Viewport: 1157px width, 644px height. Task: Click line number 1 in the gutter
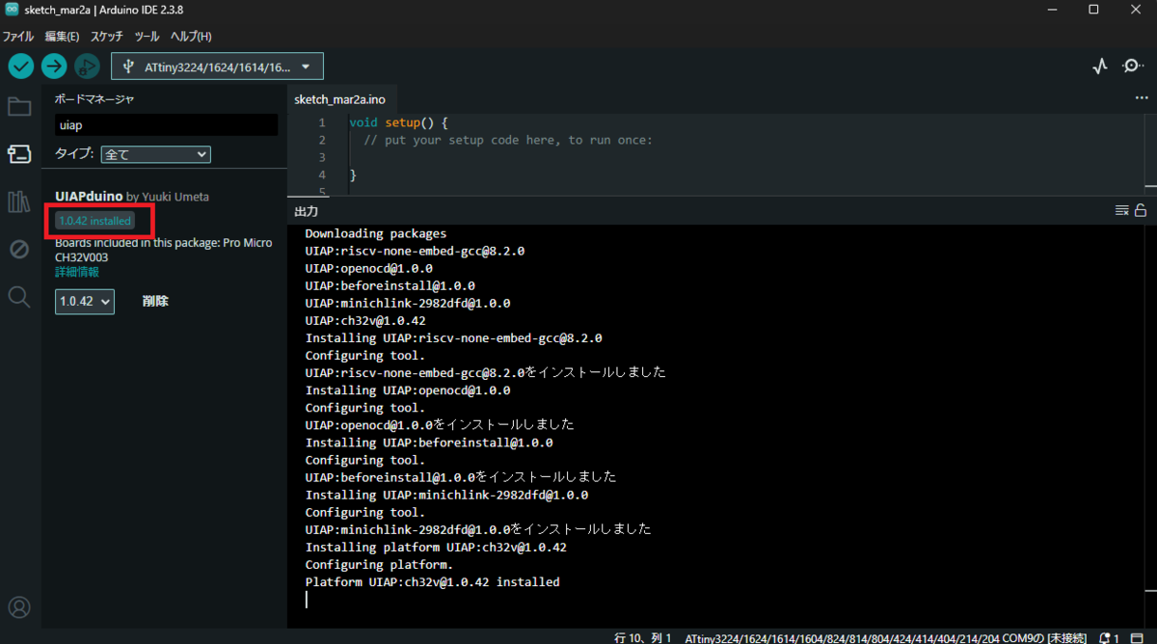(322, 122)
